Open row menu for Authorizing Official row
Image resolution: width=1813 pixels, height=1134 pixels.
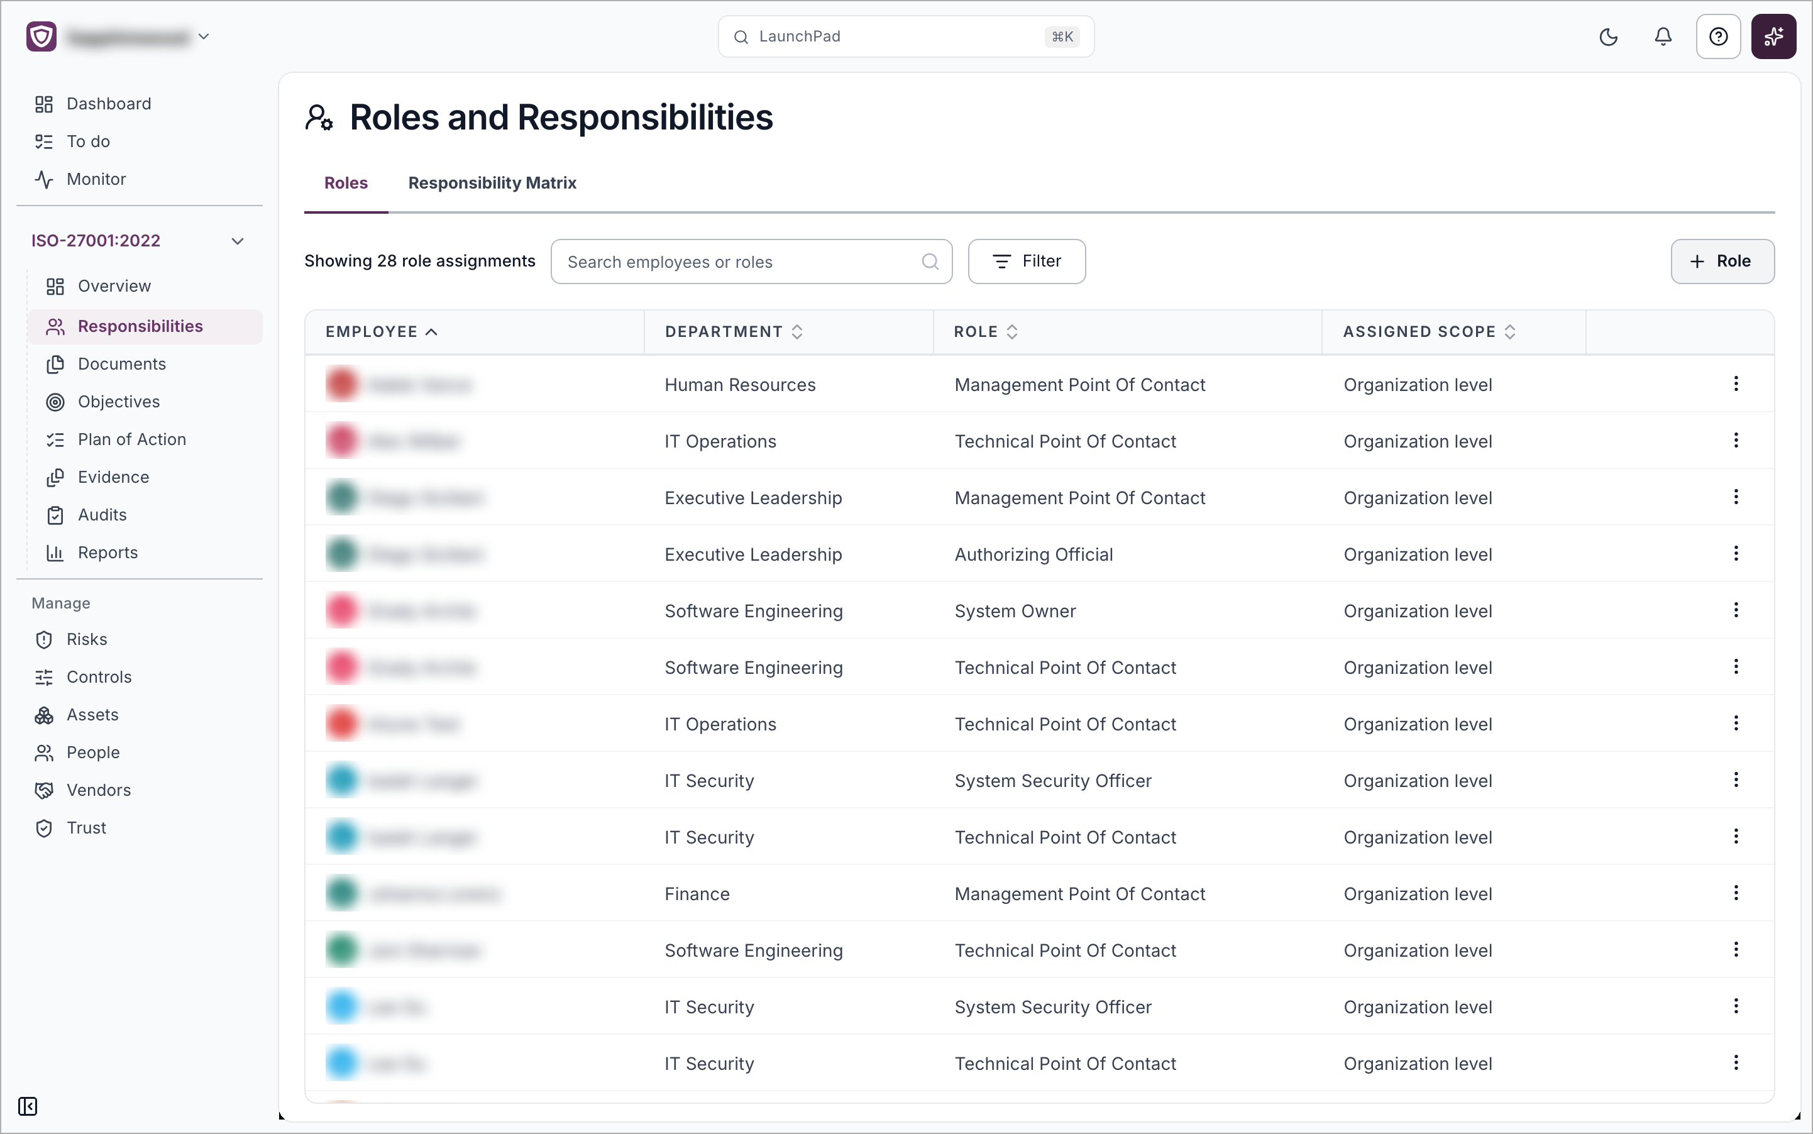point(1736,554)
